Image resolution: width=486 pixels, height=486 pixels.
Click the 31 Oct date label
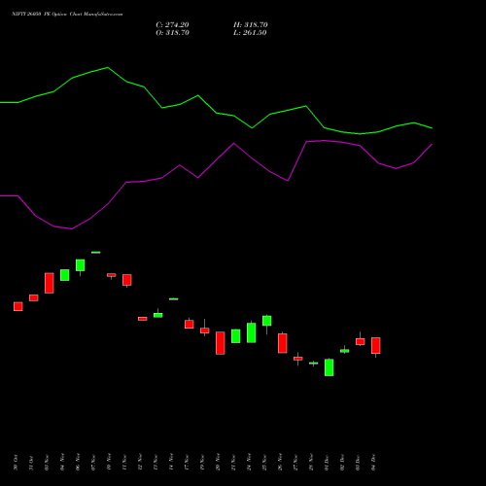(31, 463)
